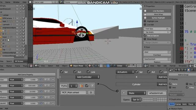Screen dimensions: 196x110
Task: Open the Window menu in top bar
Action: coord(16,2)
